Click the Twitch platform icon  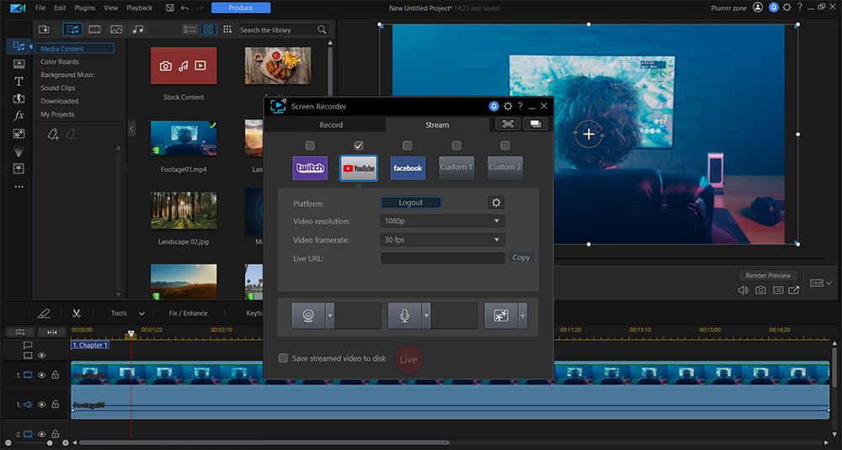(x=310, y=167)
